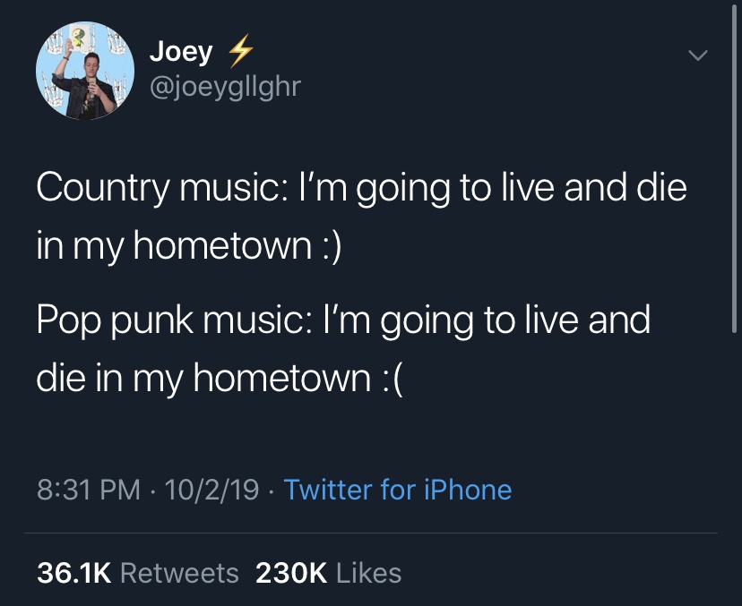Click the display name Joey

pos(181,52)
